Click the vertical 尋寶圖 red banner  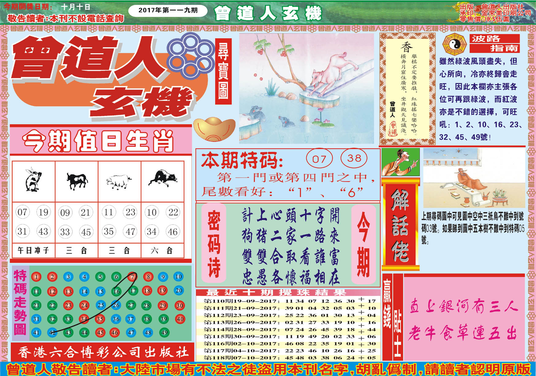(223, 71)
